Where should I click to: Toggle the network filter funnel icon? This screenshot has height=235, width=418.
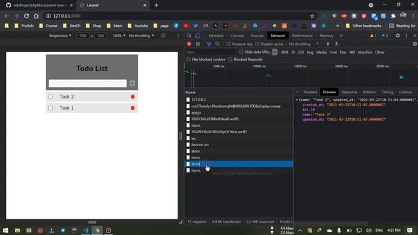pos(209,44)
